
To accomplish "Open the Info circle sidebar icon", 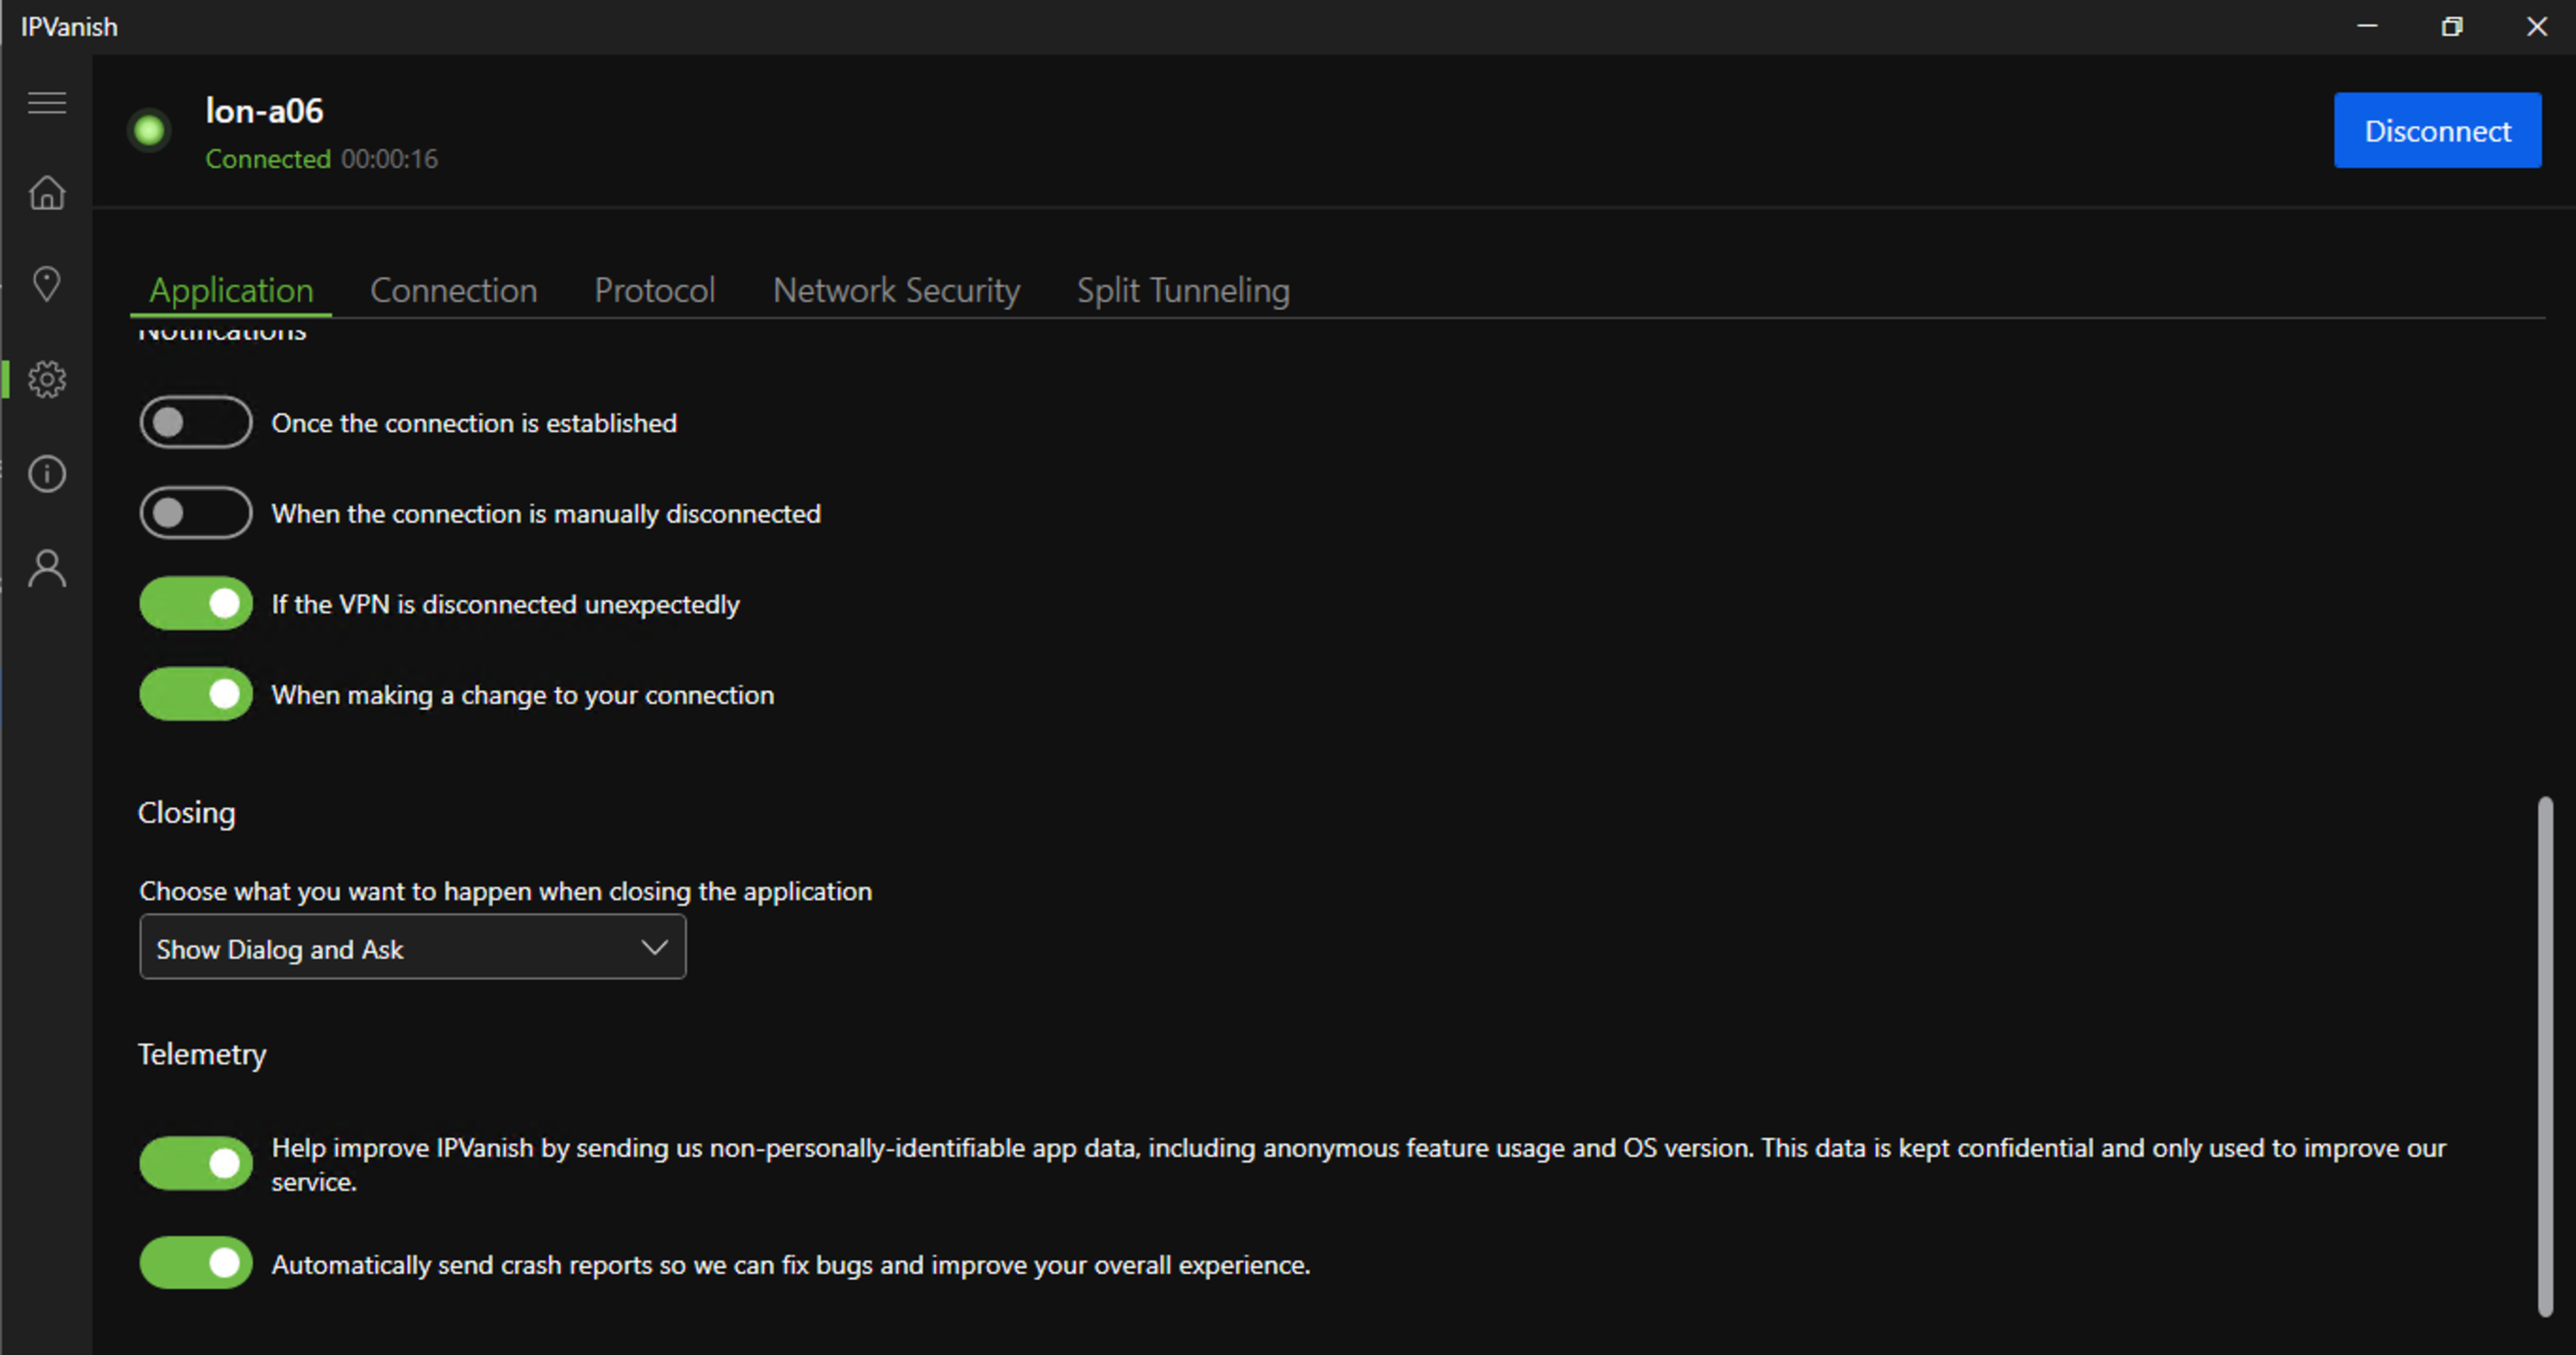I will (x=47, y=473).
